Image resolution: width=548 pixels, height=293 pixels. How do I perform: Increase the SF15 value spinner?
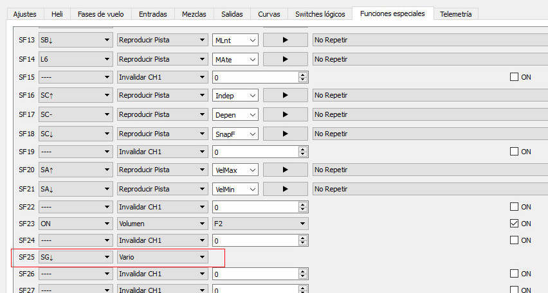[x=302, y=75]
